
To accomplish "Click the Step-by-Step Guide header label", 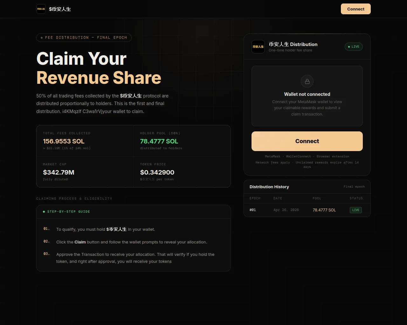I will click(68, 212).
